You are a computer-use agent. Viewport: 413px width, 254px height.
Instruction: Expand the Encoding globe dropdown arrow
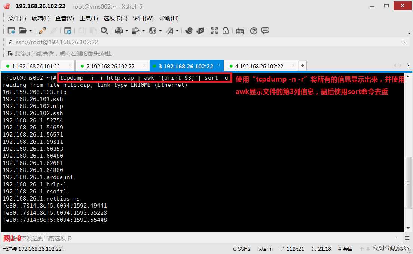(160, 31)
